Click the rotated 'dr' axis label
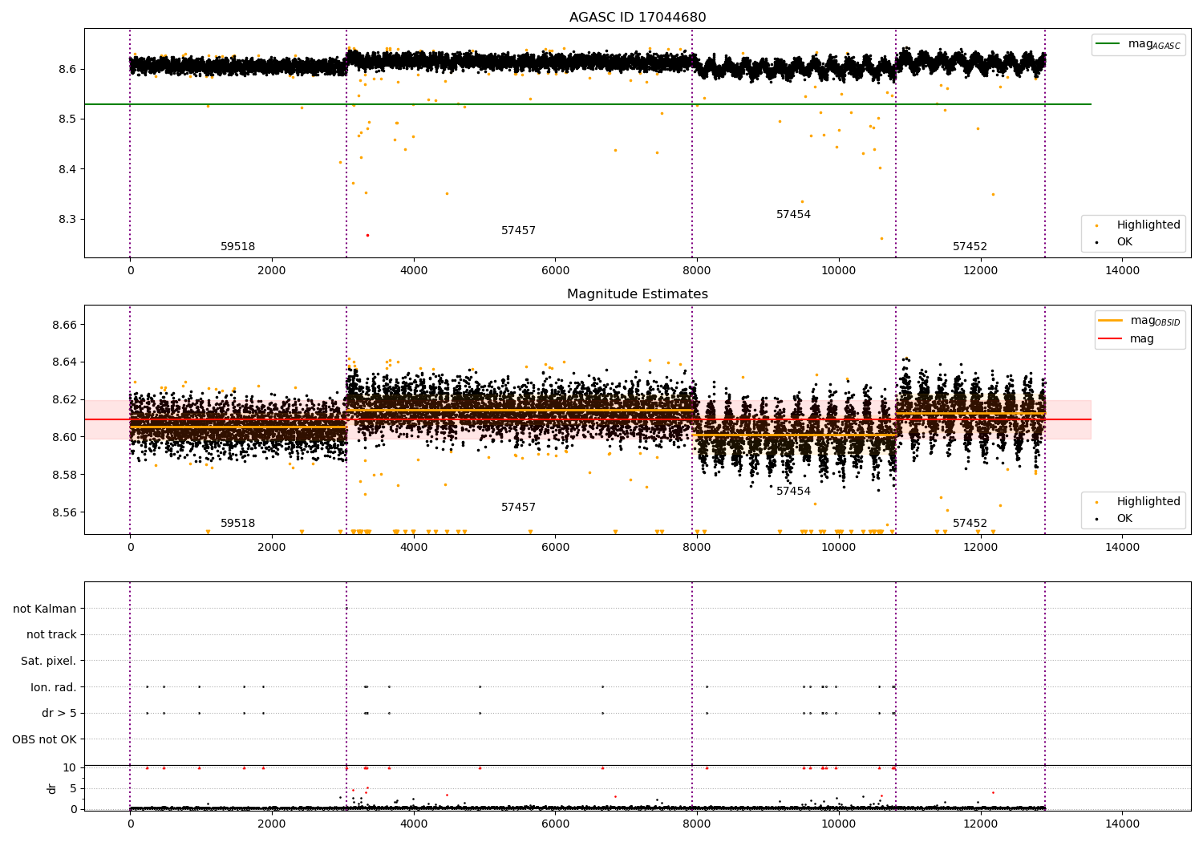This screenshot has height=842, width=1203. tap(52, 788)
